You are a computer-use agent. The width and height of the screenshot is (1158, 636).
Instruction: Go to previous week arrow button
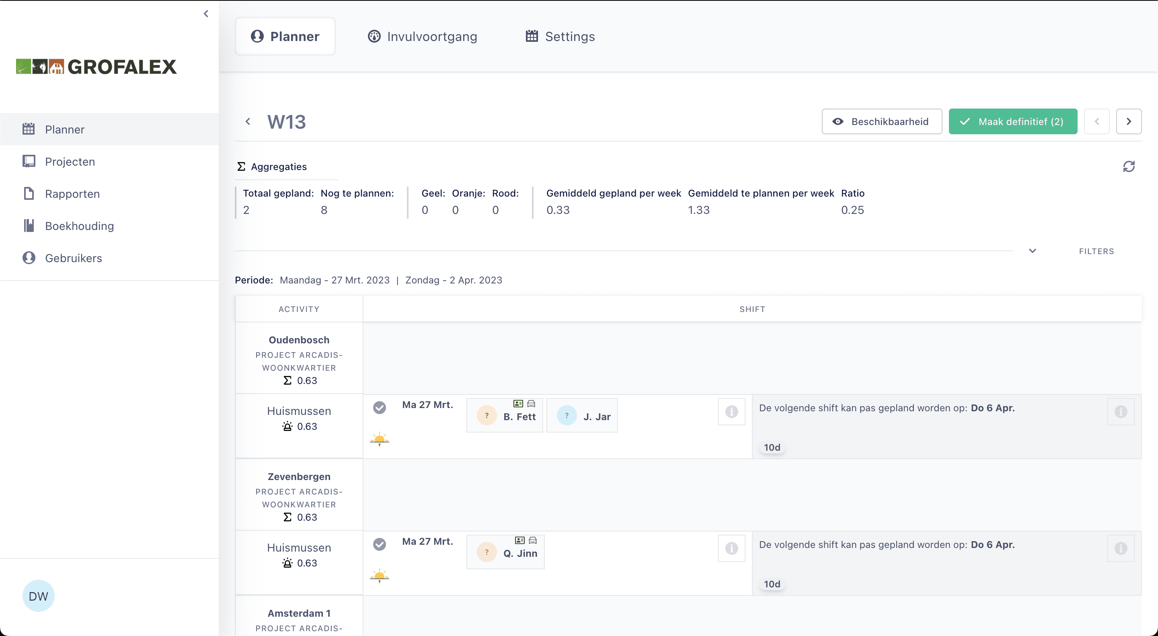[1096, 121]
